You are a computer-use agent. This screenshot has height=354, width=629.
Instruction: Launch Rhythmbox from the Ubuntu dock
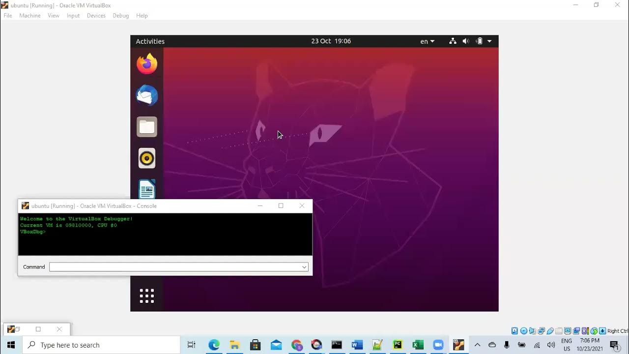[147, 158]
